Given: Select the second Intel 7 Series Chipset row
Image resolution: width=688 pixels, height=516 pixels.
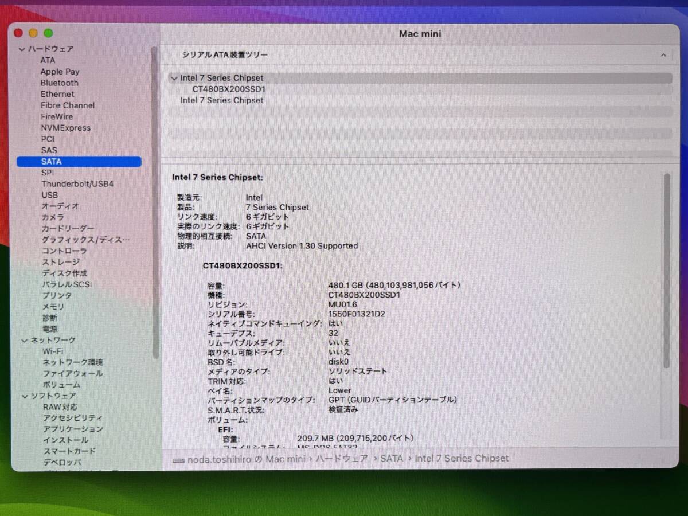Looking at the screenshot, I should (x=222, y=100).
